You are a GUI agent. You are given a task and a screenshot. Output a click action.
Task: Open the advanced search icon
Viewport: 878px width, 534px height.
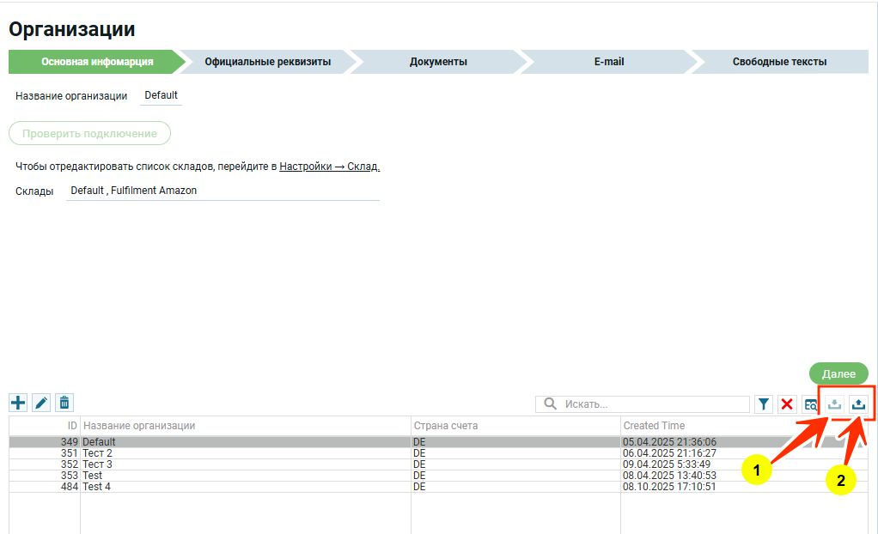pos(811,404)
